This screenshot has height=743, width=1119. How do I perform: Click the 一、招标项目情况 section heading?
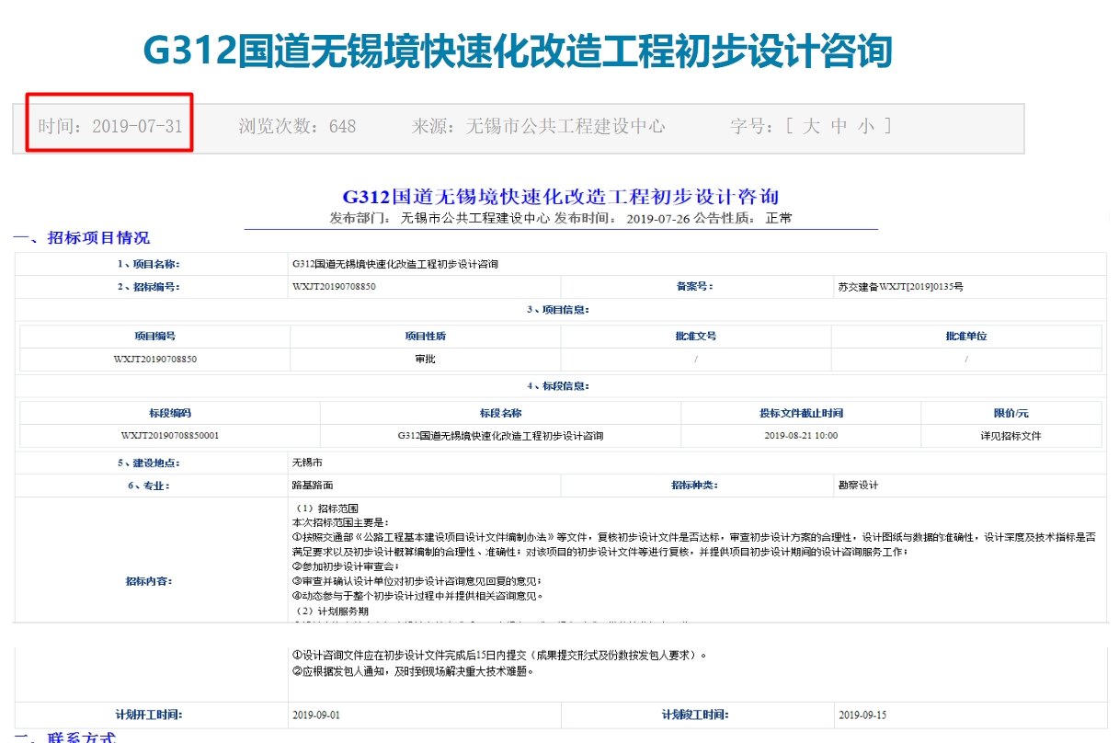[x=81, y=238]
